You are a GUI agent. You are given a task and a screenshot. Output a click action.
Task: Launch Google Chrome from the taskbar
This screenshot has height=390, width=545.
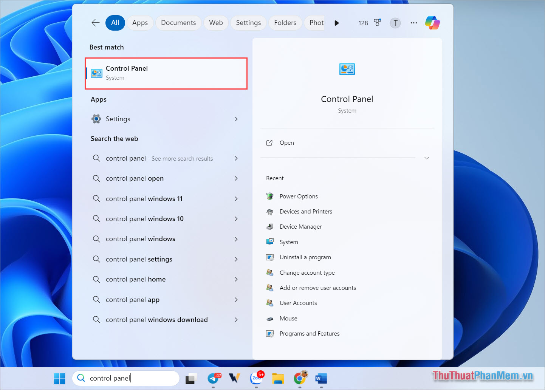pyautogui.click(x=300, y=378)
